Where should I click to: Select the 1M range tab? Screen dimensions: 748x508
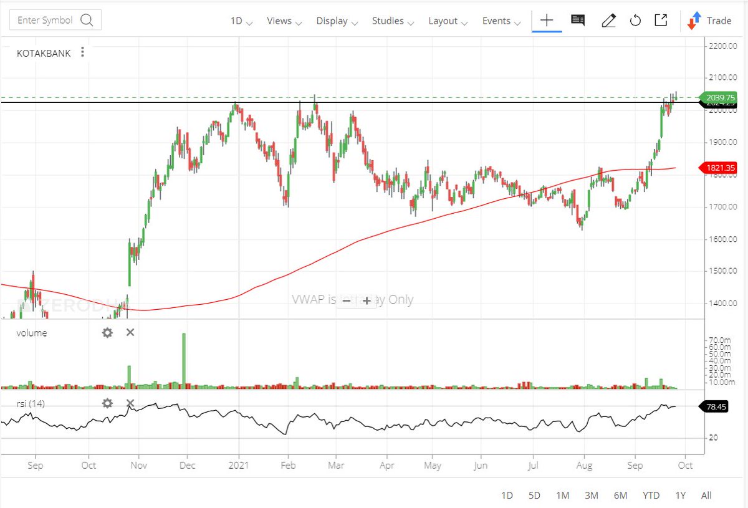point(562,496)
